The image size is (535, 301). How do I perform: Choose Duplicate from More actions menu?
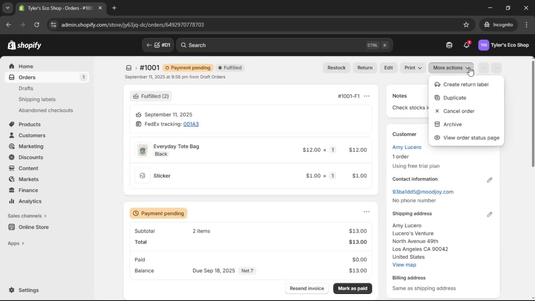[x=454, y=98]
